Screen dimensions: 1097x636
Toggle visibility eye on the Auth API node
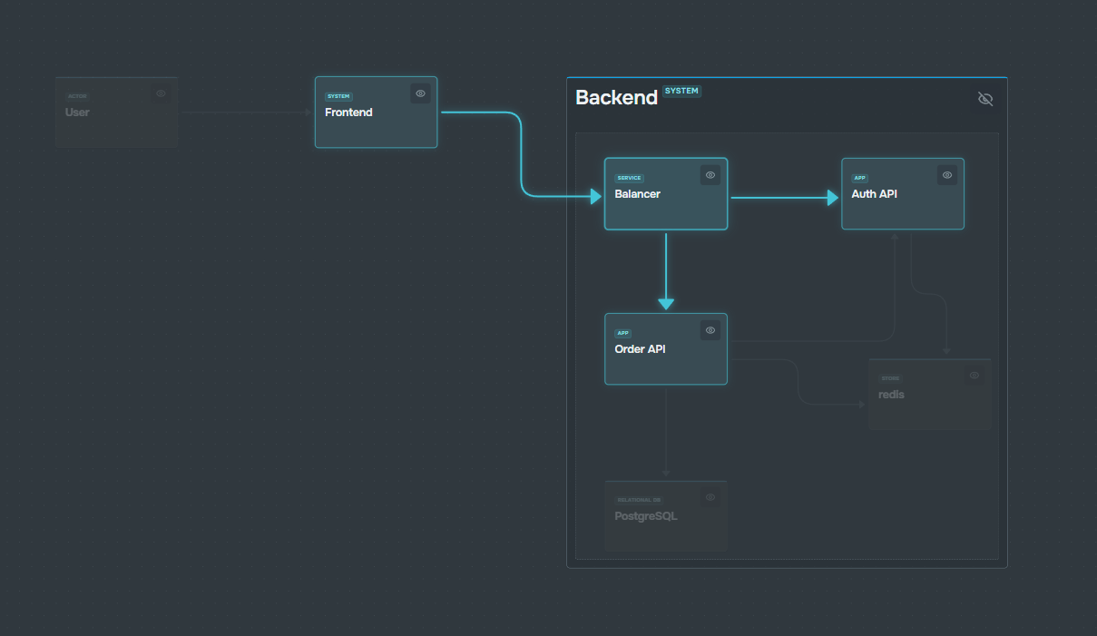947,175
